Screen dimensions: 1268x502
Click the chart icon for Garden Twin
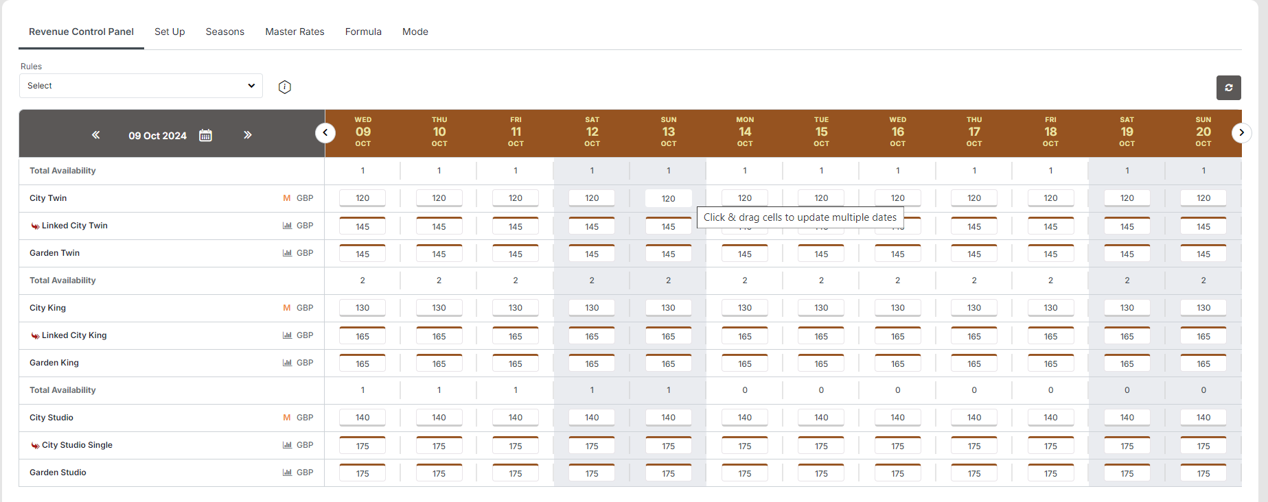click(287, 253)
